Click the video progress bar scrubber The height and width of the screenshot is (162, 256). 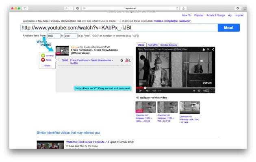tap(145, 88)
